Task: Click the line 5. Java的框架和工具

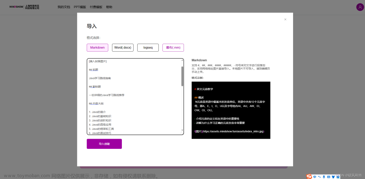Action: pos(101,129)
